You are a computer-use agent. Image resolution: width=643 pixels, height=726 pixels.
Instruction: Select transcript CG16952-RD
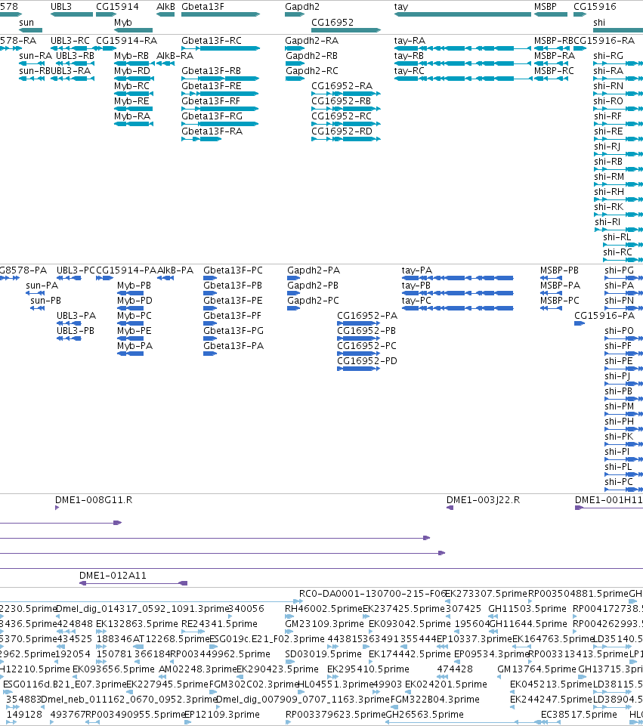click(346, 139)
